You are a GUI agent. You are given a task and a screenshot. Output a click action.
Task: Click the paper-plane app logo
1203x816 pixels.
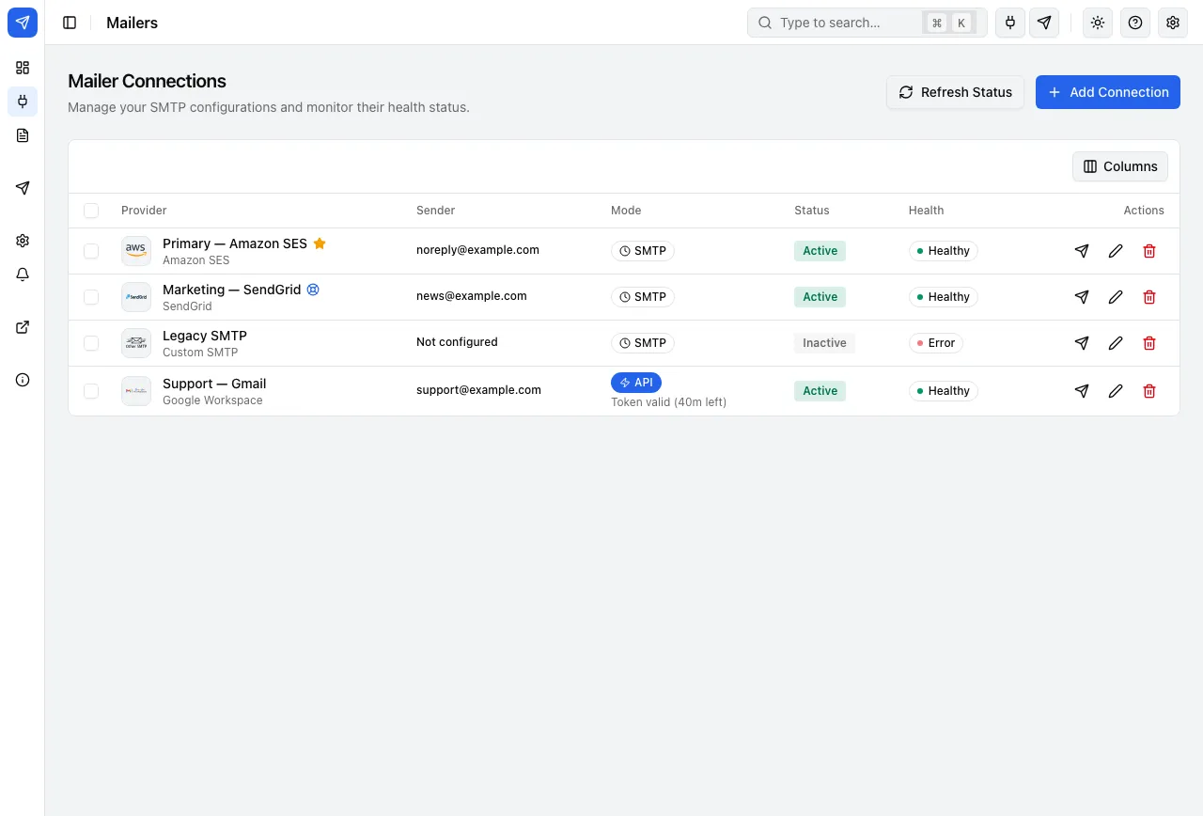(23, 23)
